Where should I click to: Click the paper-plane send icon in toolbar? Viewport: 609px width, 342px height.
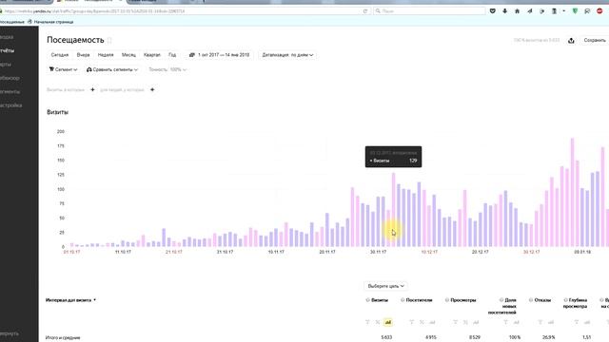click(530, 11)
